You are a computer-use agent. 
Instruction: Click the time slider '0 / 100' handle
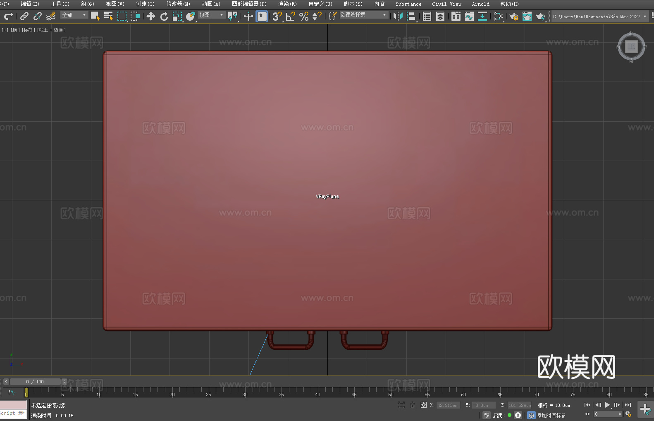coord(35,382)
